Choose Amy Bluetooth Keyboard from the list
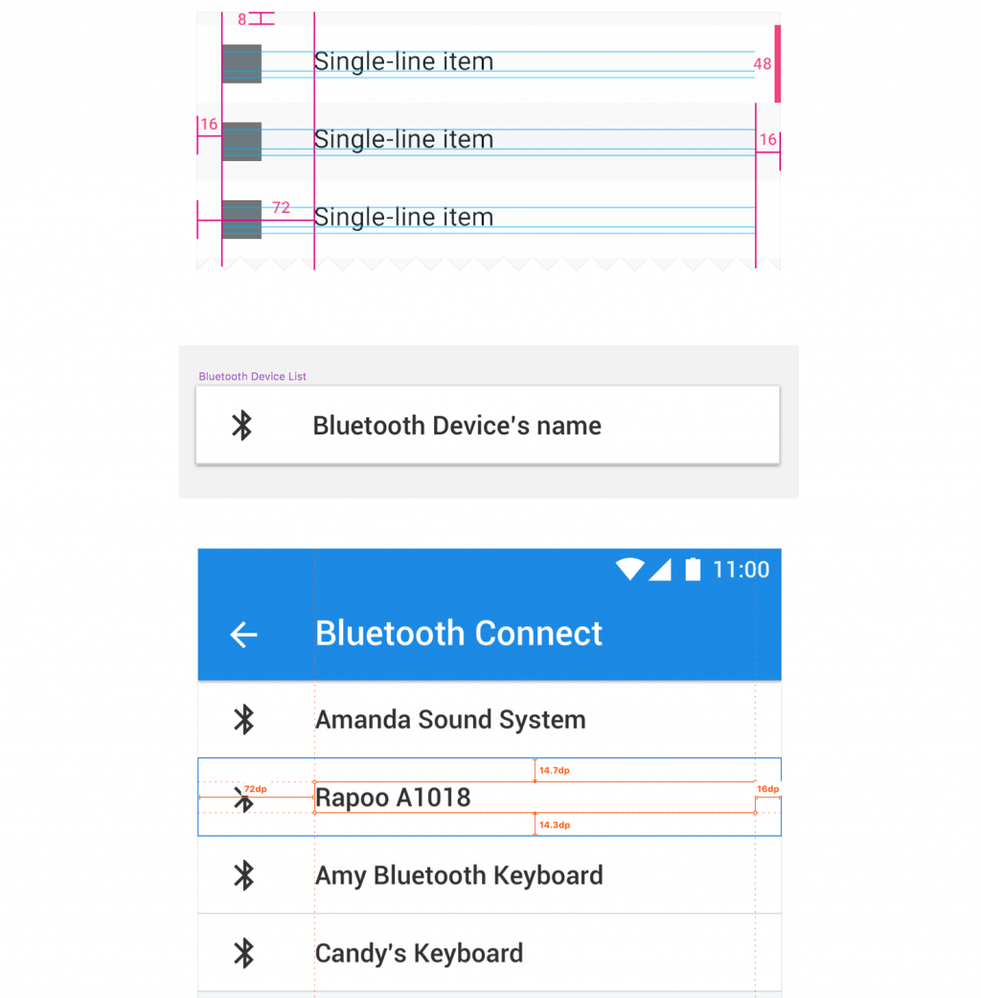The image size is (981, 998). 490,874
